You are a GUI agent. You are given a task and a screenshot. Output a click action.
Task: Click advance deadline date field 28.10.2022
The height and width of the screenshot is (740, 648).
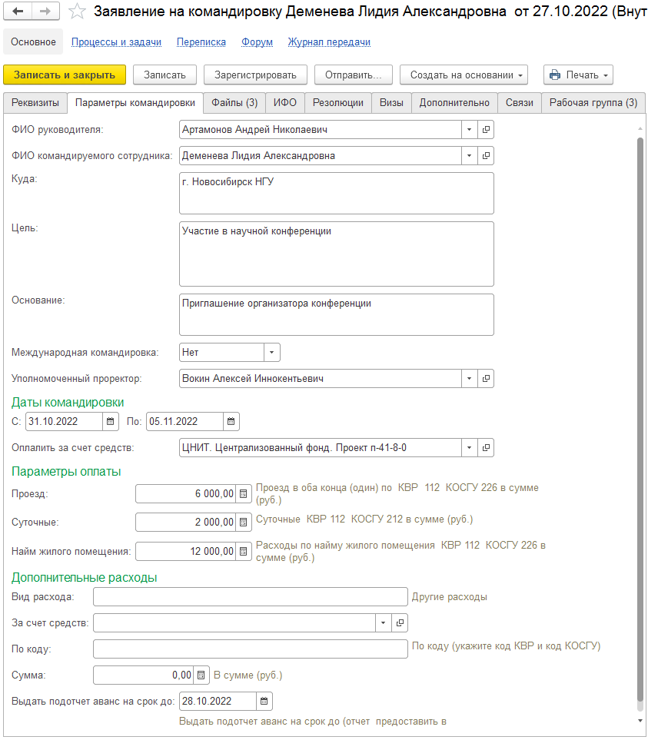tap(218, 702)
